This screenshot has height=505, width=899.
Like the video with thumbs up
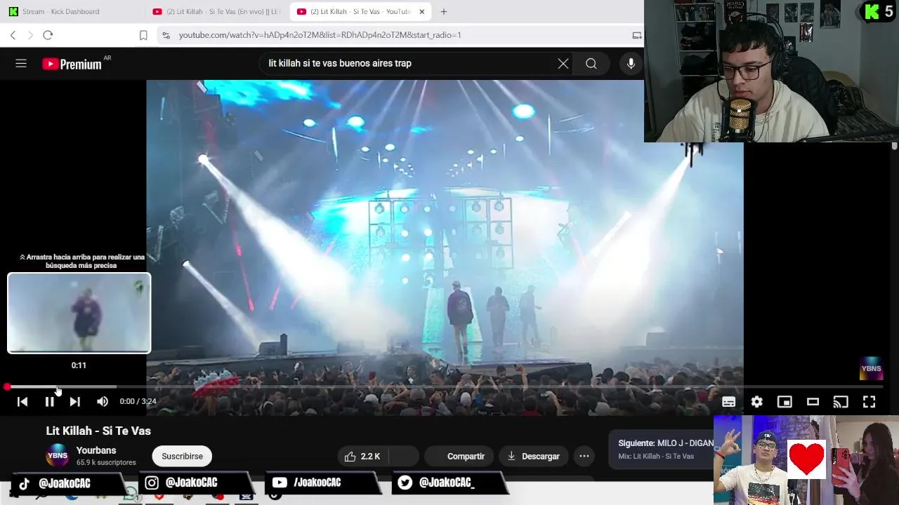tap(362, 456)
